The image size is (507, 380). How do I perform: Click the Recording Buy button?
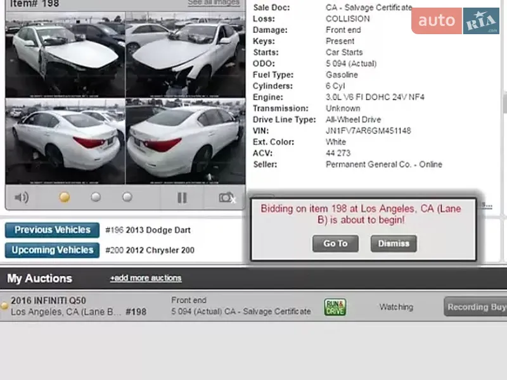click(475, 307)
